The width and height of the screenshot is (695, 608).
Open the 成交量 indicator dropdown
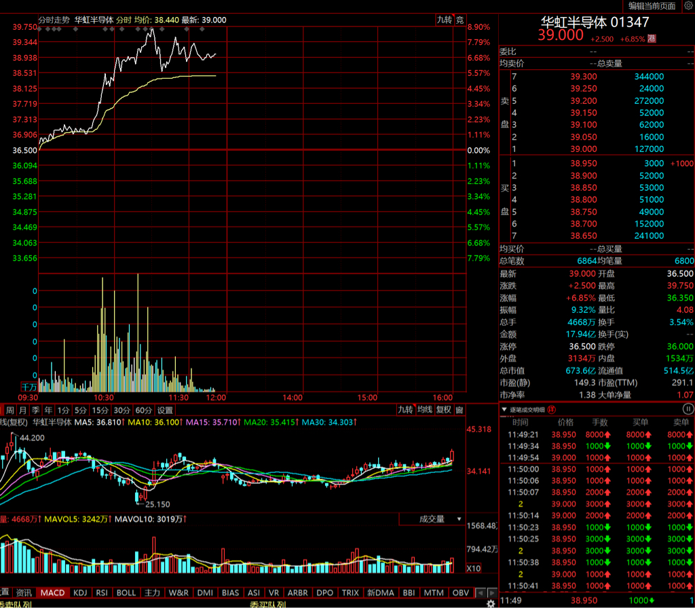click(432, 519)
